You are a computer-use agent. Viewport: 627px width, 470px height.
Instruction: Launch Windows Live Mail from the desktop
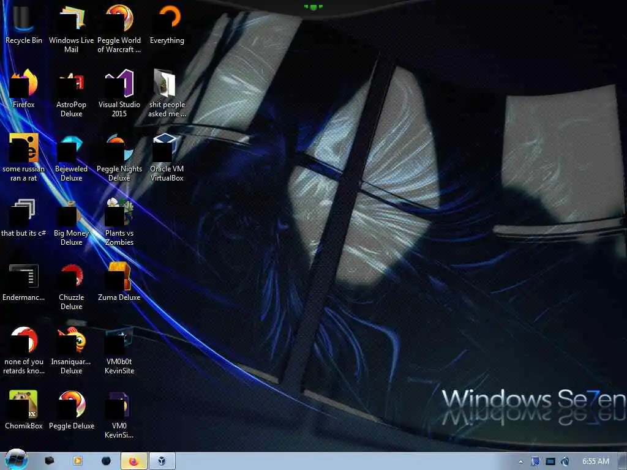pyautogui.click(x=71, y=28)
